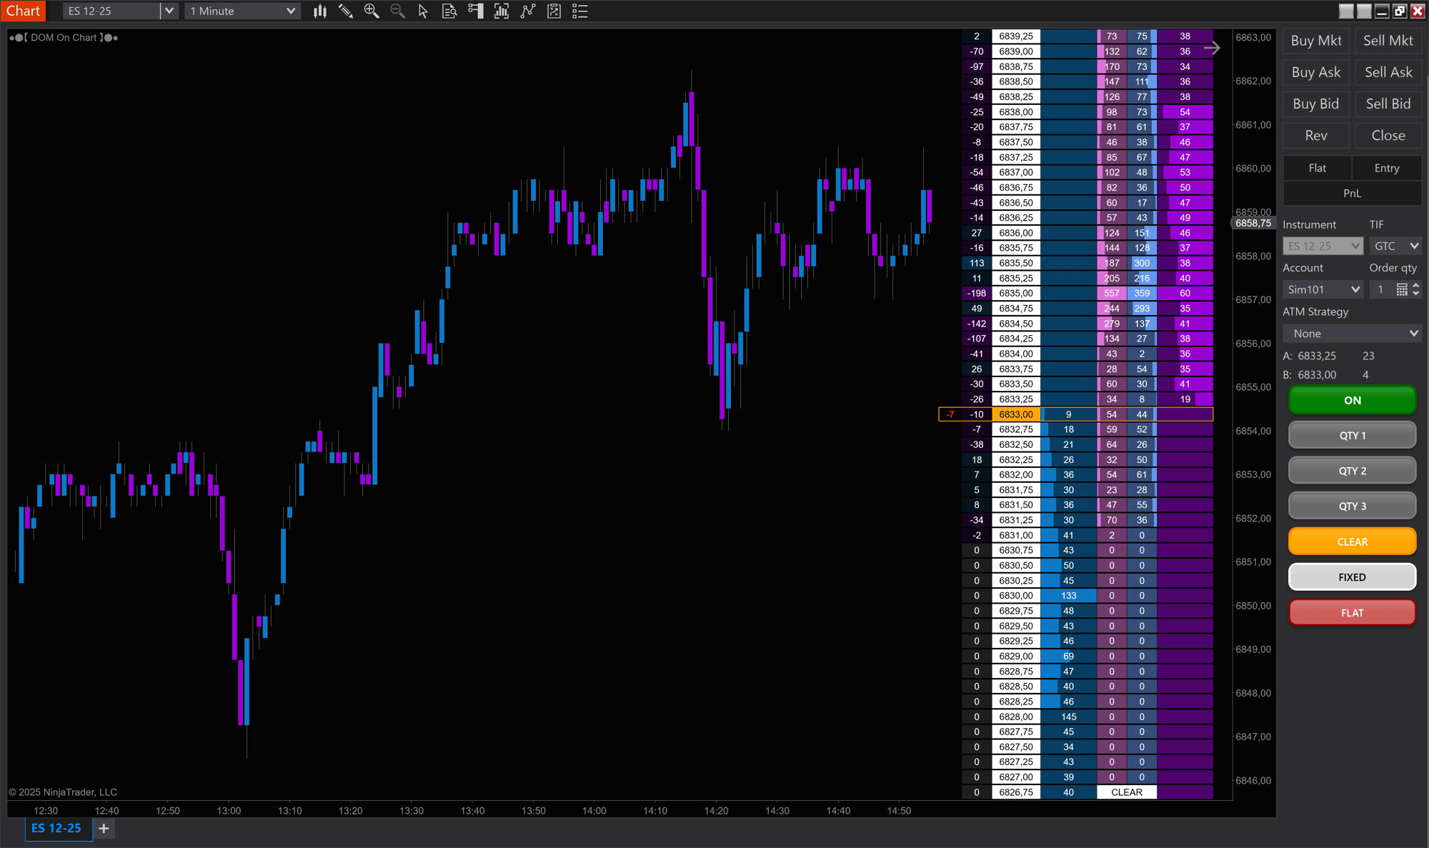Open the properties list icon
Image resolution: width=1429 pixels, height=848 pixels.
pyautogui.click(x=580, y=11)
